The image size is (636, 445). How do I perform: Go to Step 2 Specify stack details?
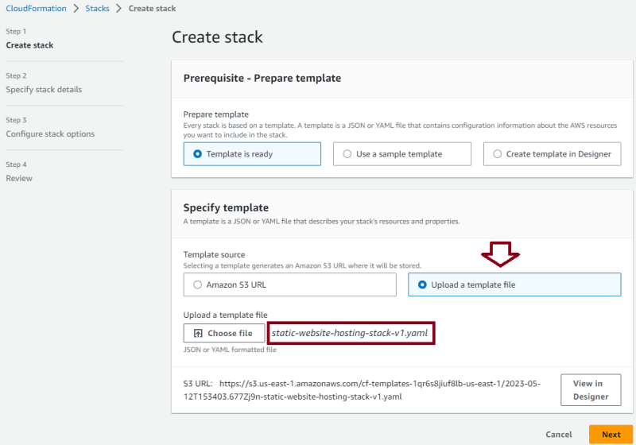coord(44,90)
